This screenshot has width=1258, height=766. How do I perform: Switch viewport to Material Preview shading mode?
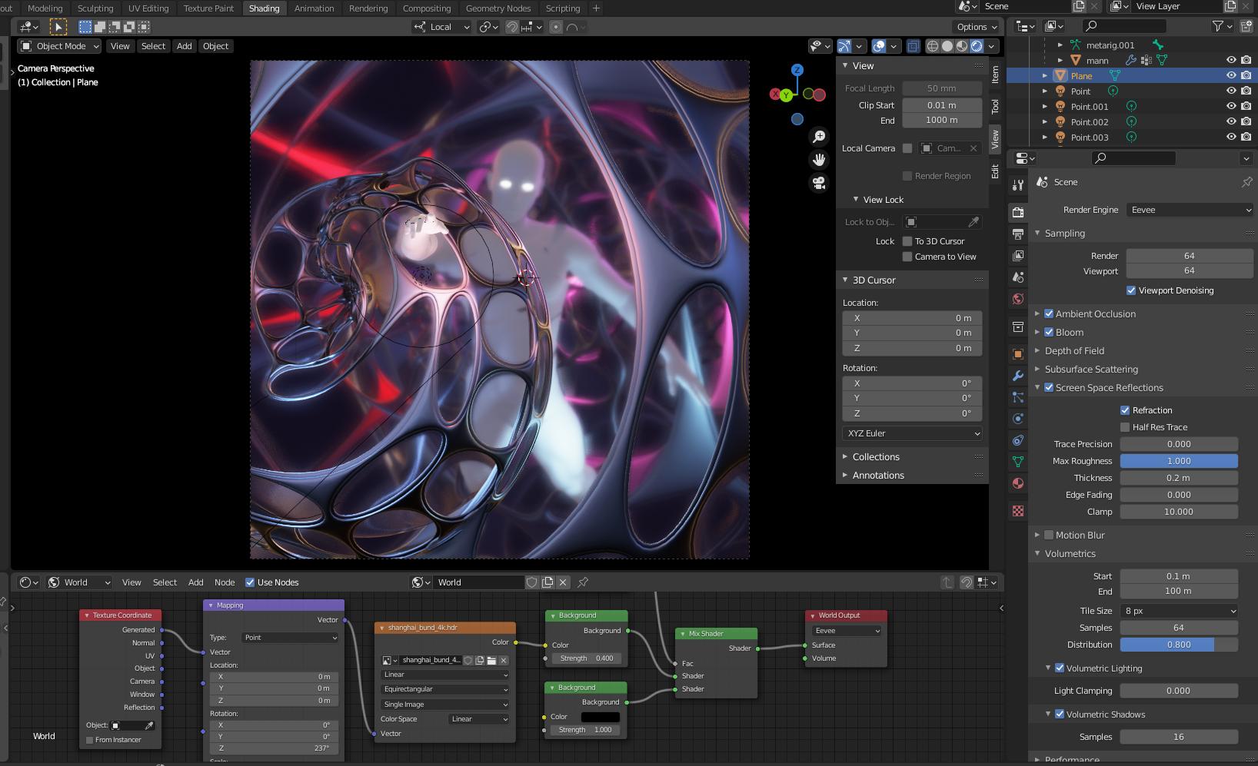pyautogui.click(x=960, y=46)
